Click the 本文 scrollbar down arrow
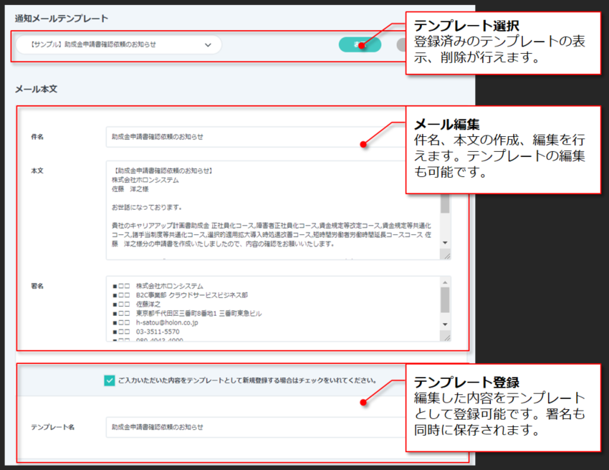609x470 pixels. 445,242
